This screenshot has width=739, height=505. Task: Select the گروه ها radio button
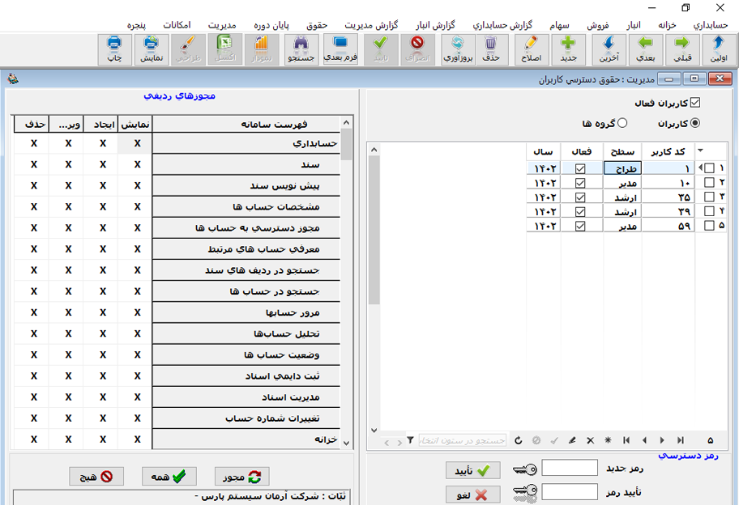click(622, 123)
